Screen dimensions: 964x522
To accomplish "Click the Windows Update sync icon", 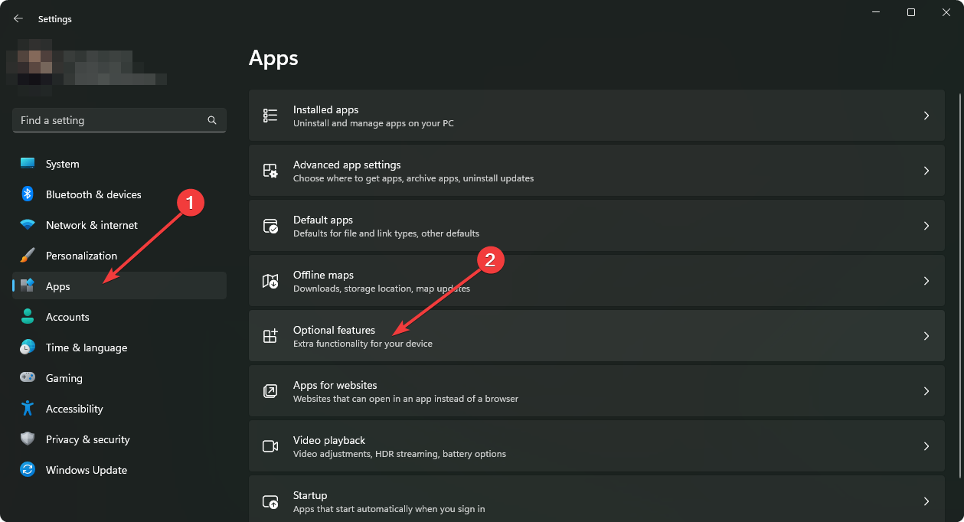I will [28, 470].
